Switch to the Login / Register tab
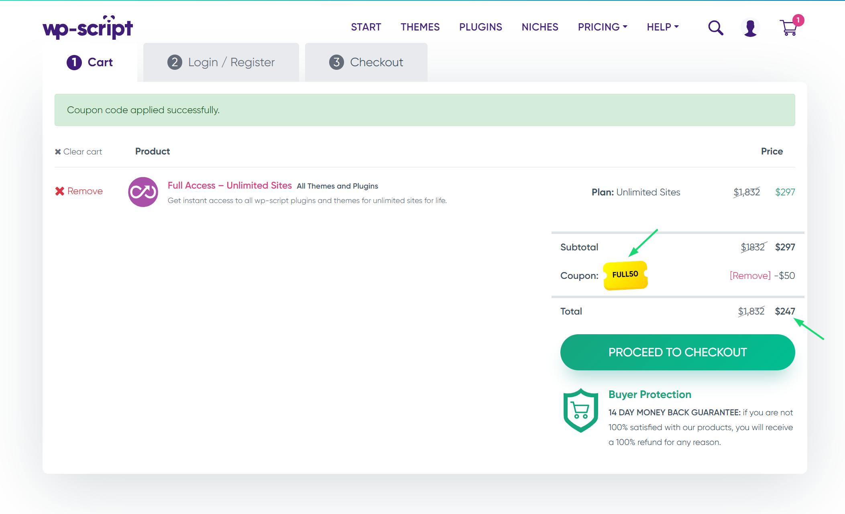 [x=221, y=62]
